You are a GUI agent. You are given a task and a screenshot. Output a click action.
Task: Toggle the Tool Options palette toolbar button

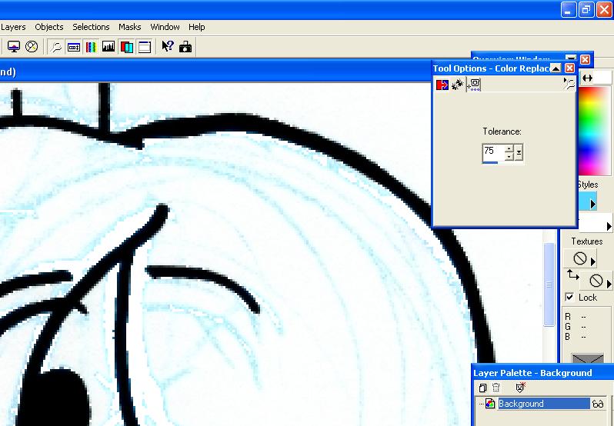74,47
